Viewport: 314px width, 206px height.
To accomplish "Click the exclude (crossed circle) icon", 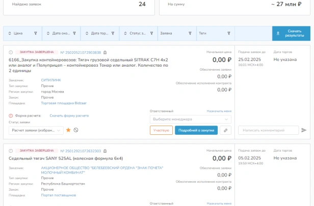I will tap(76, 130).
